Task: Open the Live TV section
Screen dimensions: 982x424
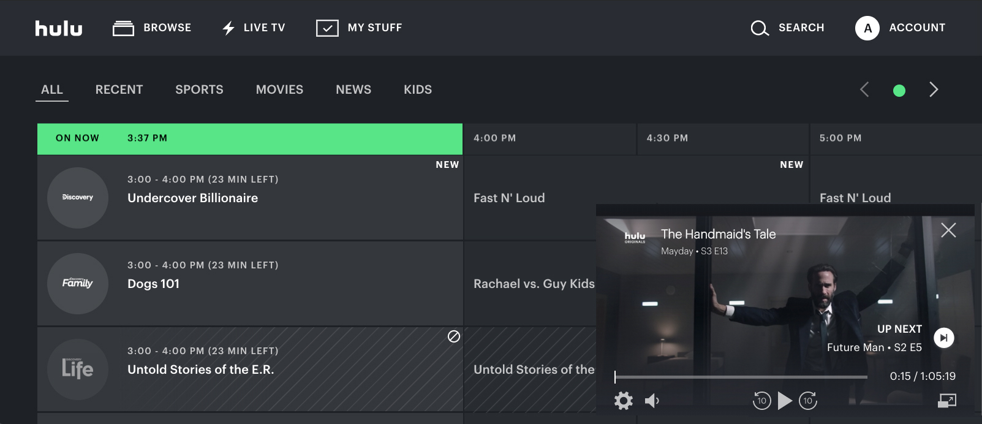Action: click(254, 28)
